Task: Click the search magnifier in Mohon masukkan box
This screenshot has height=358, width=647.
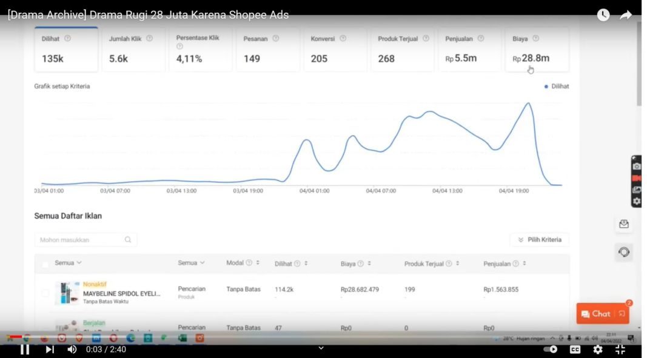Action: tap(128, 240)
